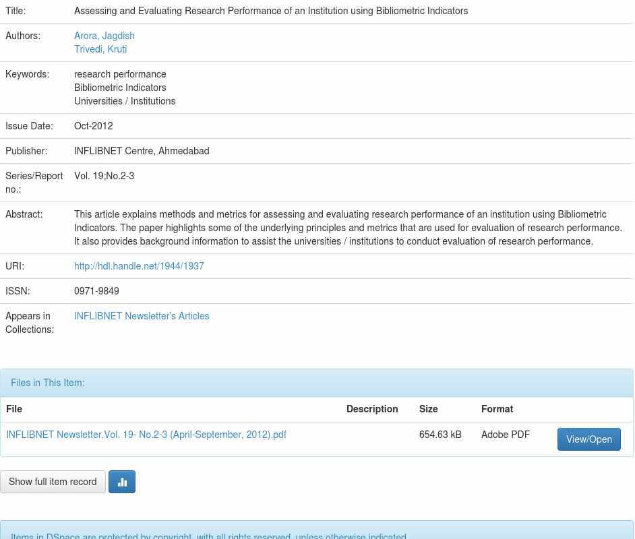Click the Size column header

pyautogui.click(x=429, y=409)
